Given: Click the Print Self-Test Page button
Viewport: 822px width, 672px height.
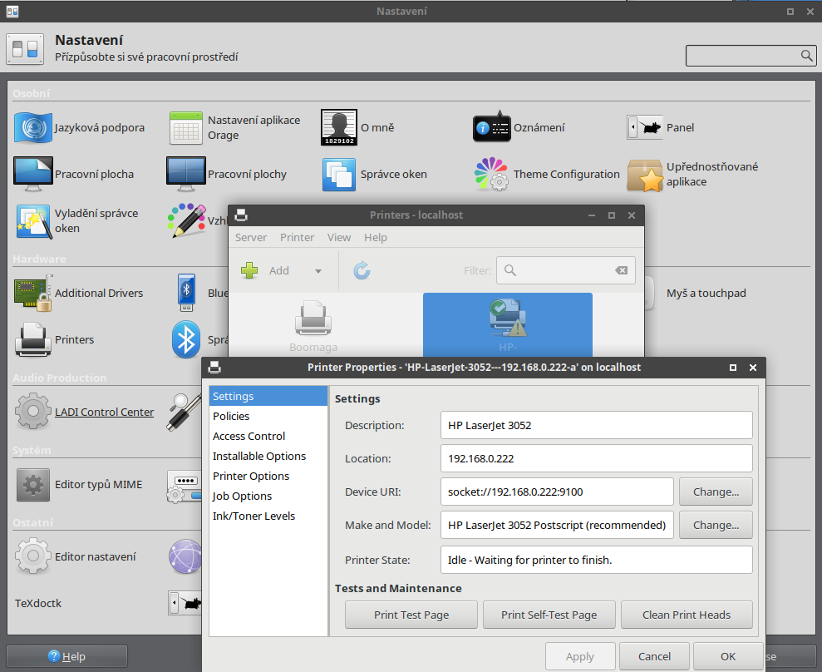Looking at the screenshot, I should coord(549,615).
